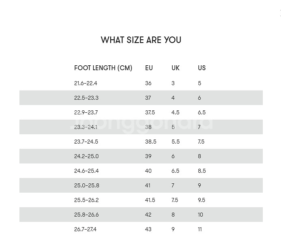
Task: Click EU size 40 cell
Action: click(148, 171)
